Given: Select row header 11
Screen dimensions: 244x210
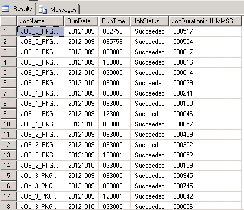Looking at the screenshot, I should [x=8, y=135].
